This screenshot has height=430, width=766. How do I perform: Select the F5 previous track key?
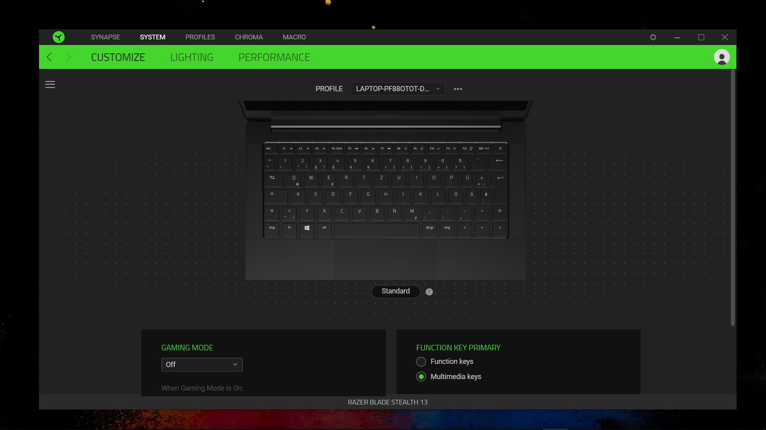(353, 149)
